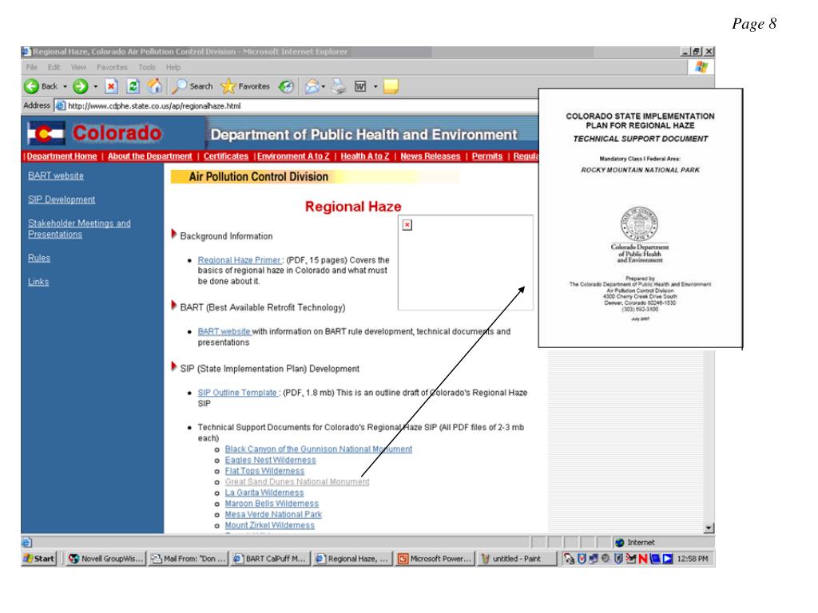Open the File menu
818x613 pixels.
tap(32, 67)
